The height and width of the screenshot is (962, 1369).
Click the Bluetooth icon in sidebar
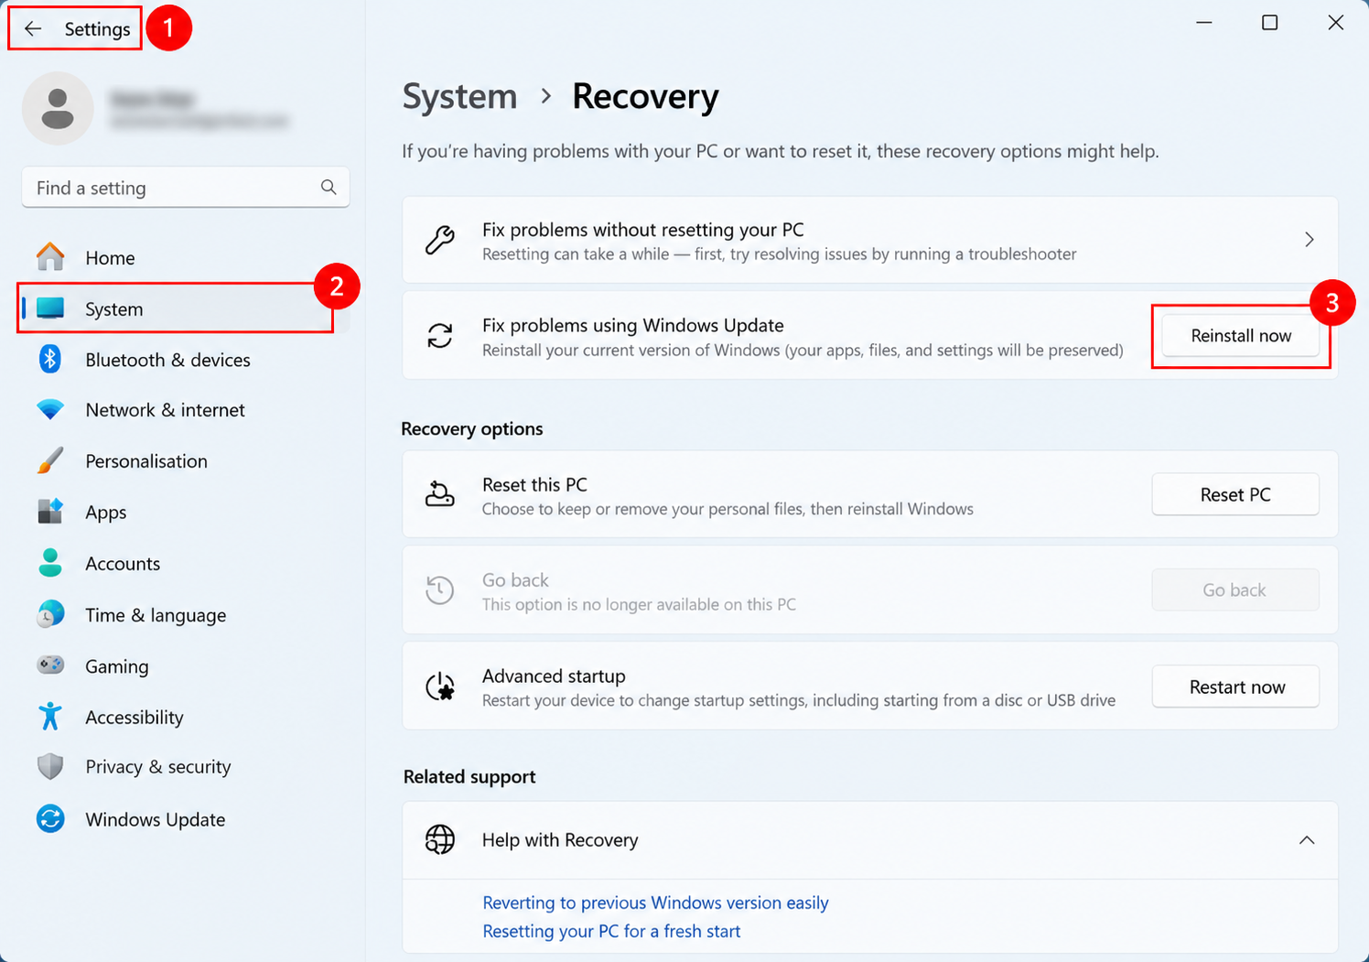coord(50,359)
